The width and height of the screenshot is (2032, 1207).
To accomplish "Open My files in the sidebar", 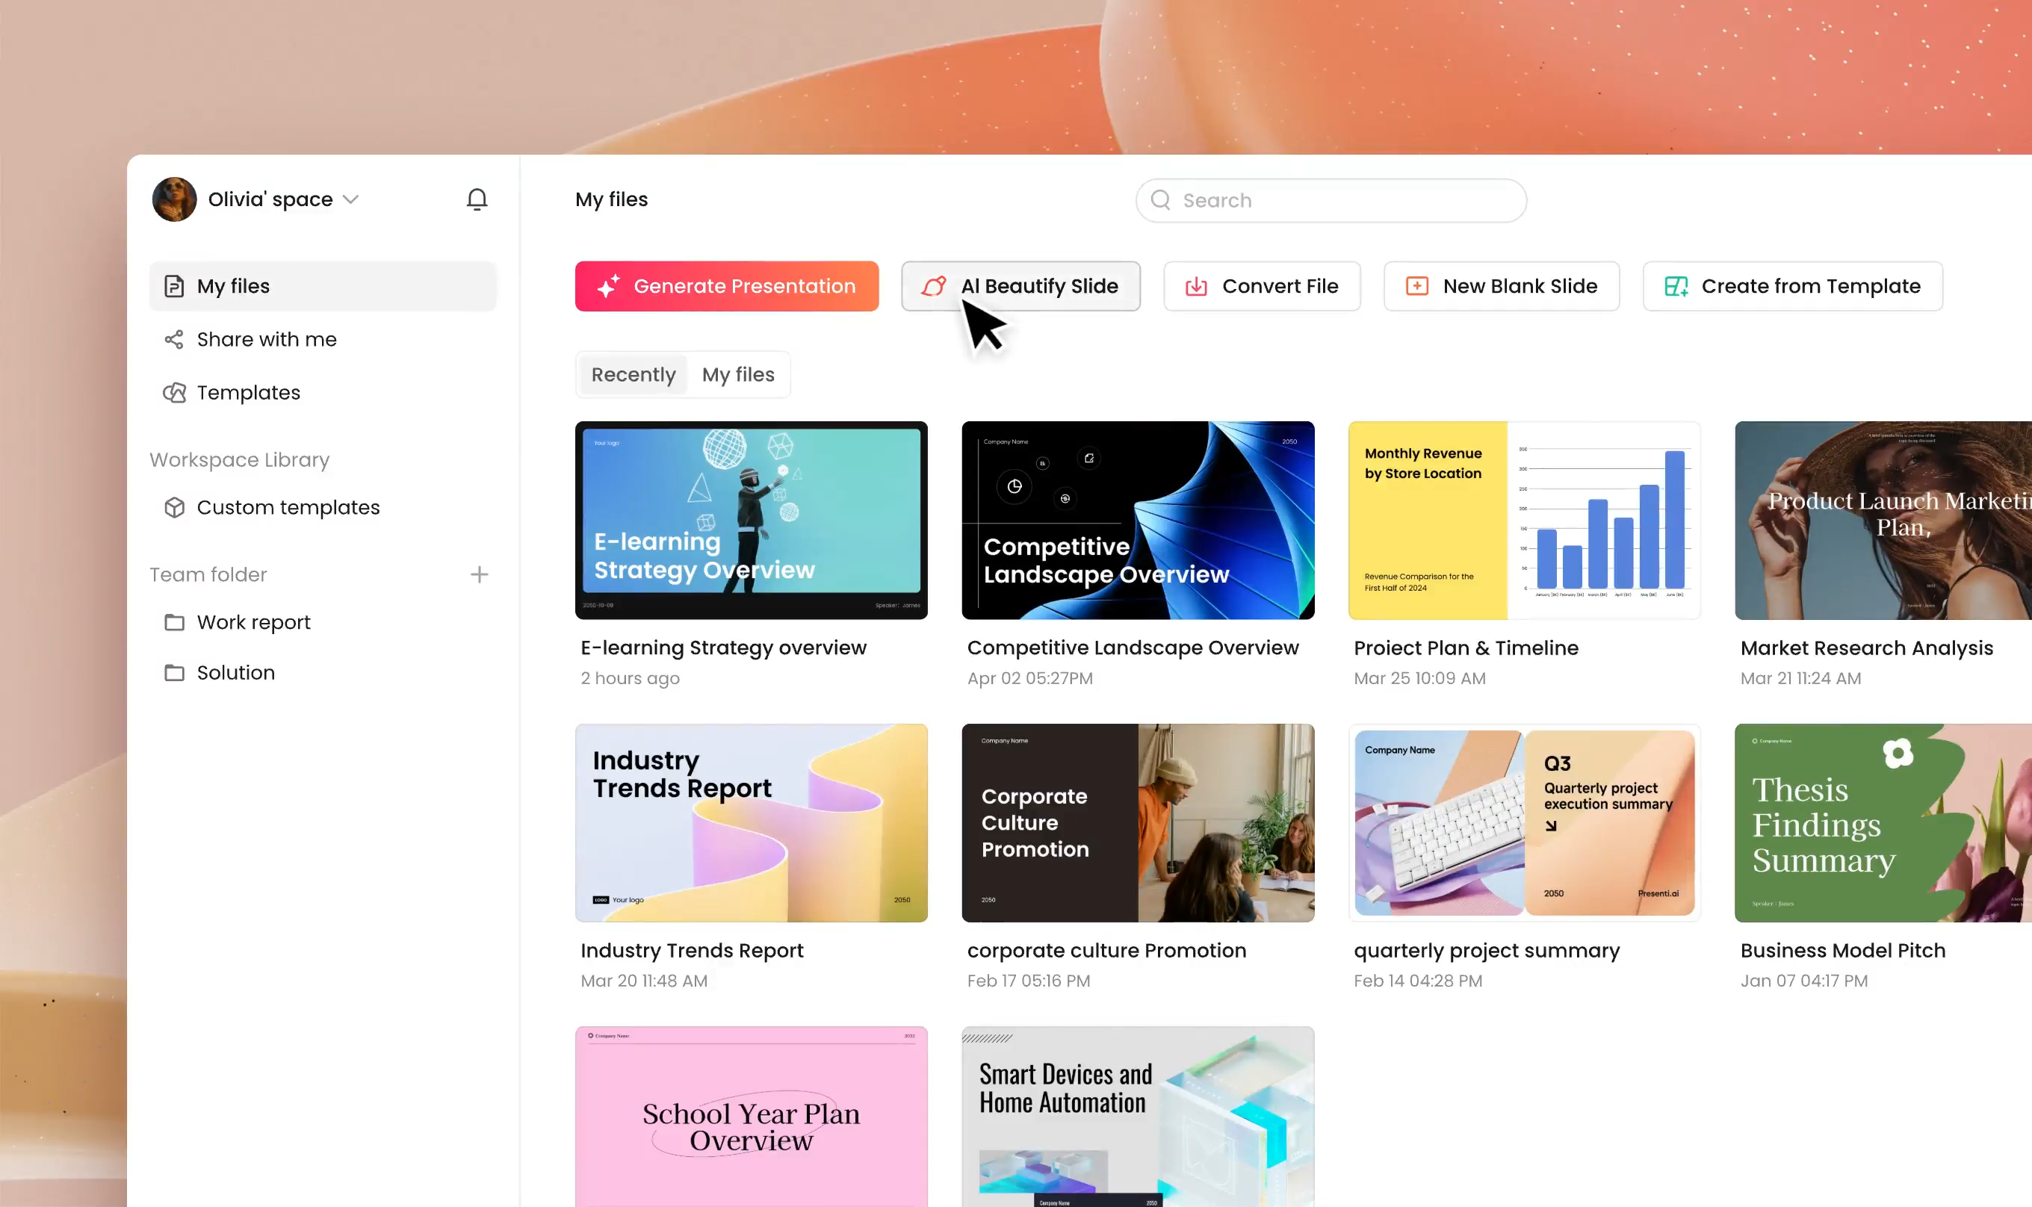I will pyautogui.click(x=322, y=286).
